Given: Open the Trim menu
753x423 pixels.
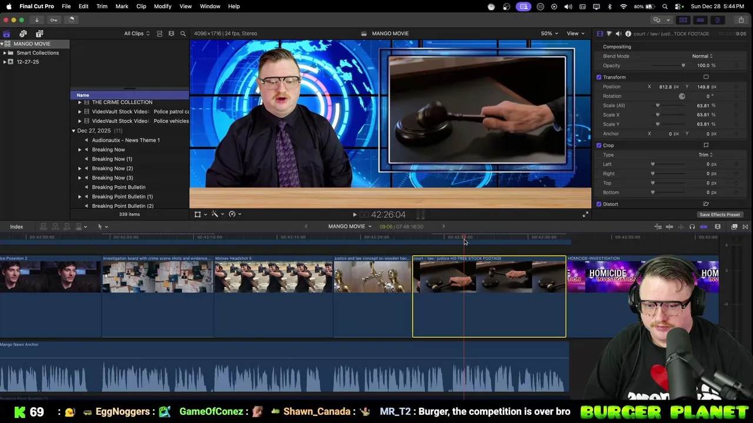Looking at the screenshot, I should coord(102,6).
